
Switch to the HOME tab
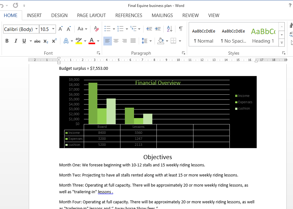coord(11,15)
